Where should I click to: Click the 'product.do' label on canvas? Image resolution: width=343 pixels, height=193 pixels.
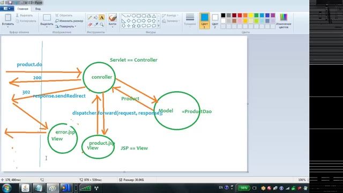click(29, 64)
